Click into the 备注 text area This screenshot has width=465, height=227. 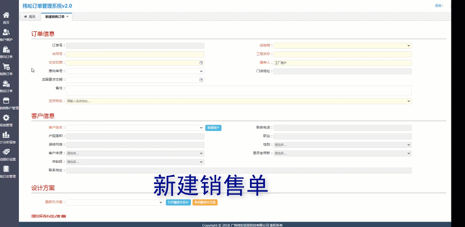click(239, 91)
